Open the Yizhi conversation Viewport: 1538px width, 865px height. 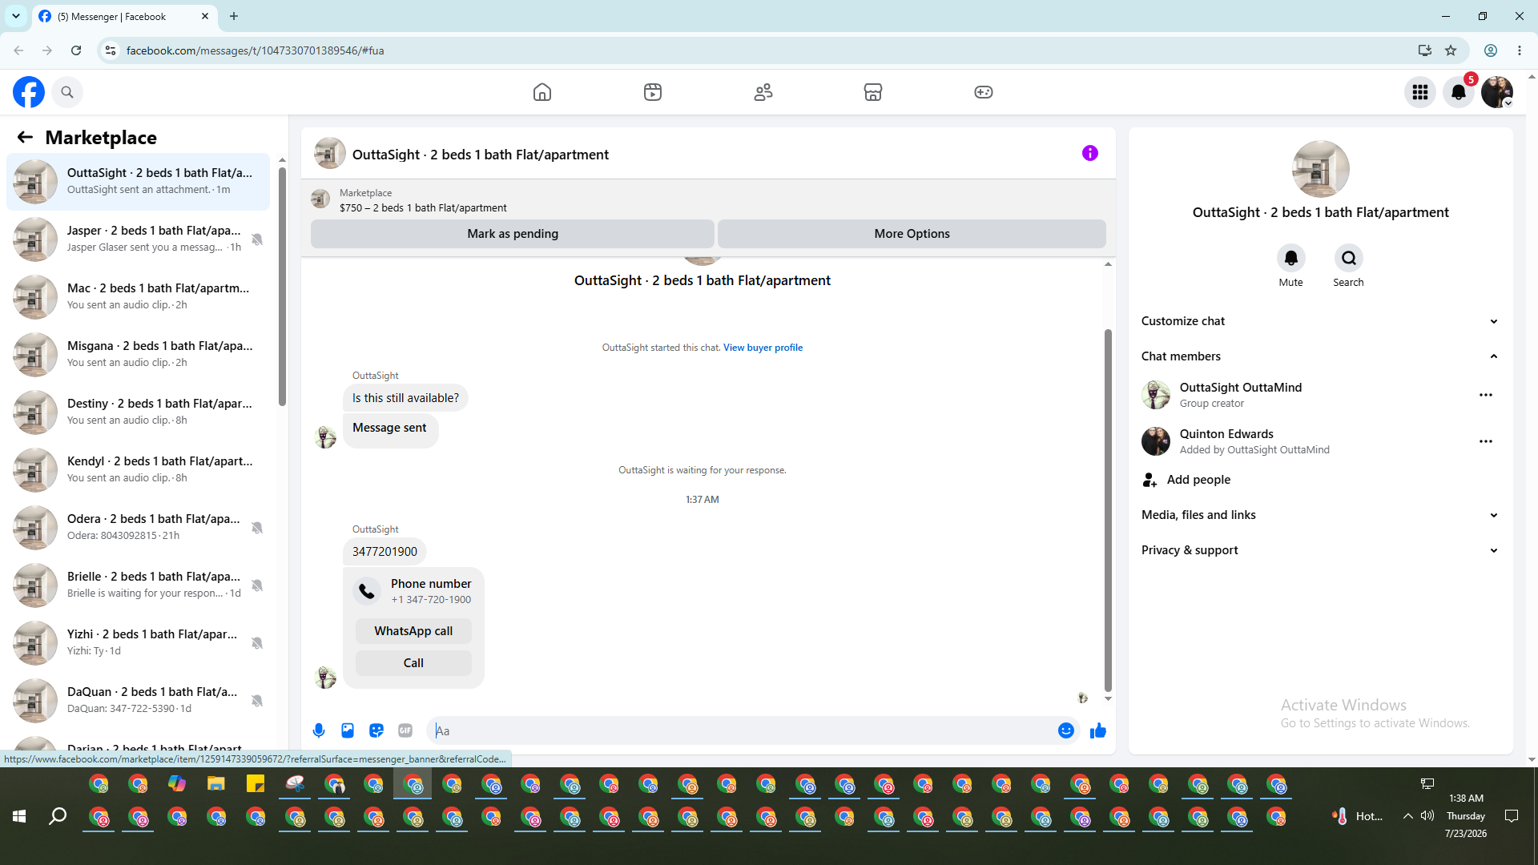(138, 643)
